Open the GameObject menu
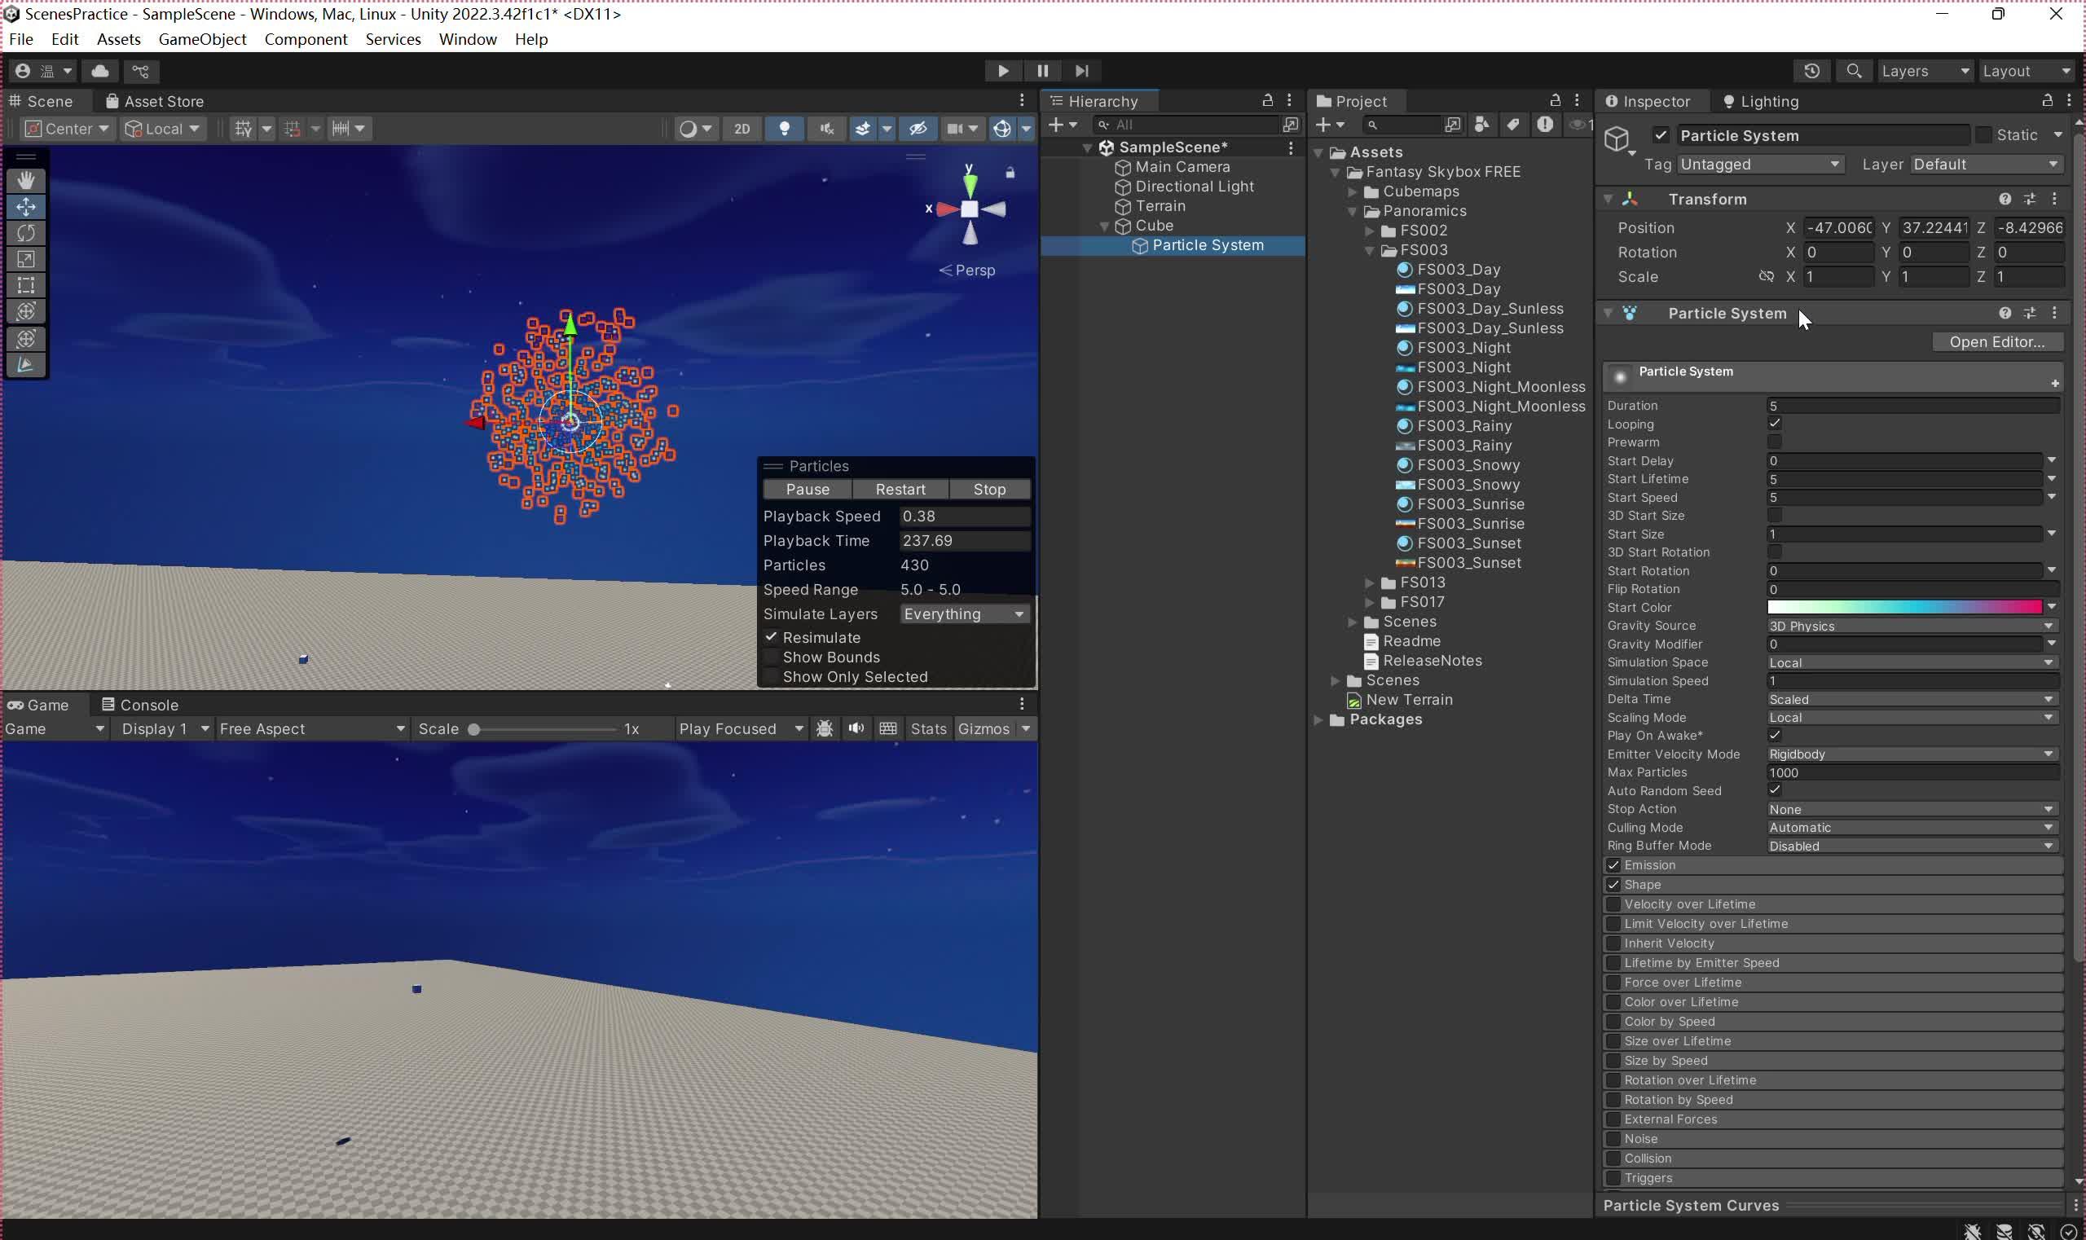The image size is (2086, 1240). (x=202, y=39)
